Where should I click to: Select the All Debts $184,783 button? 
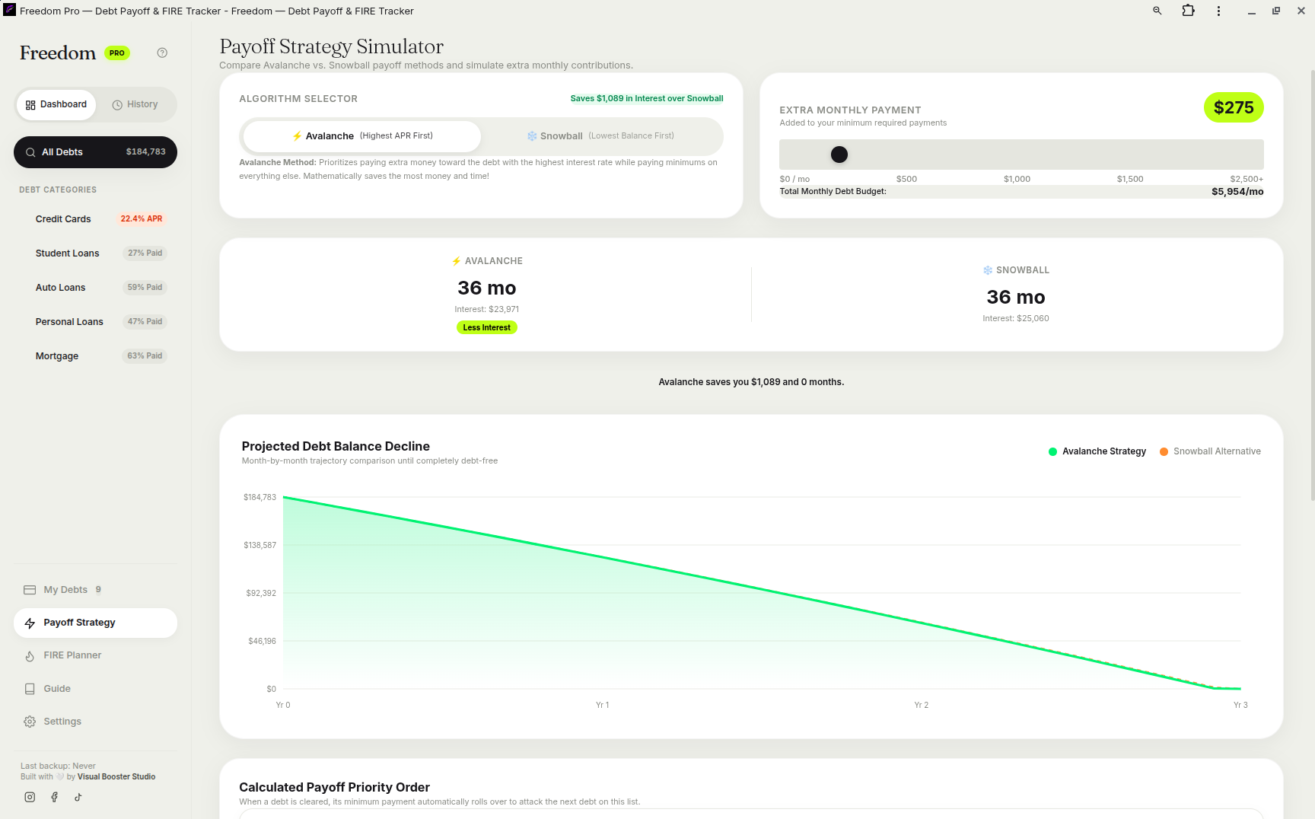tap(95, 152)
